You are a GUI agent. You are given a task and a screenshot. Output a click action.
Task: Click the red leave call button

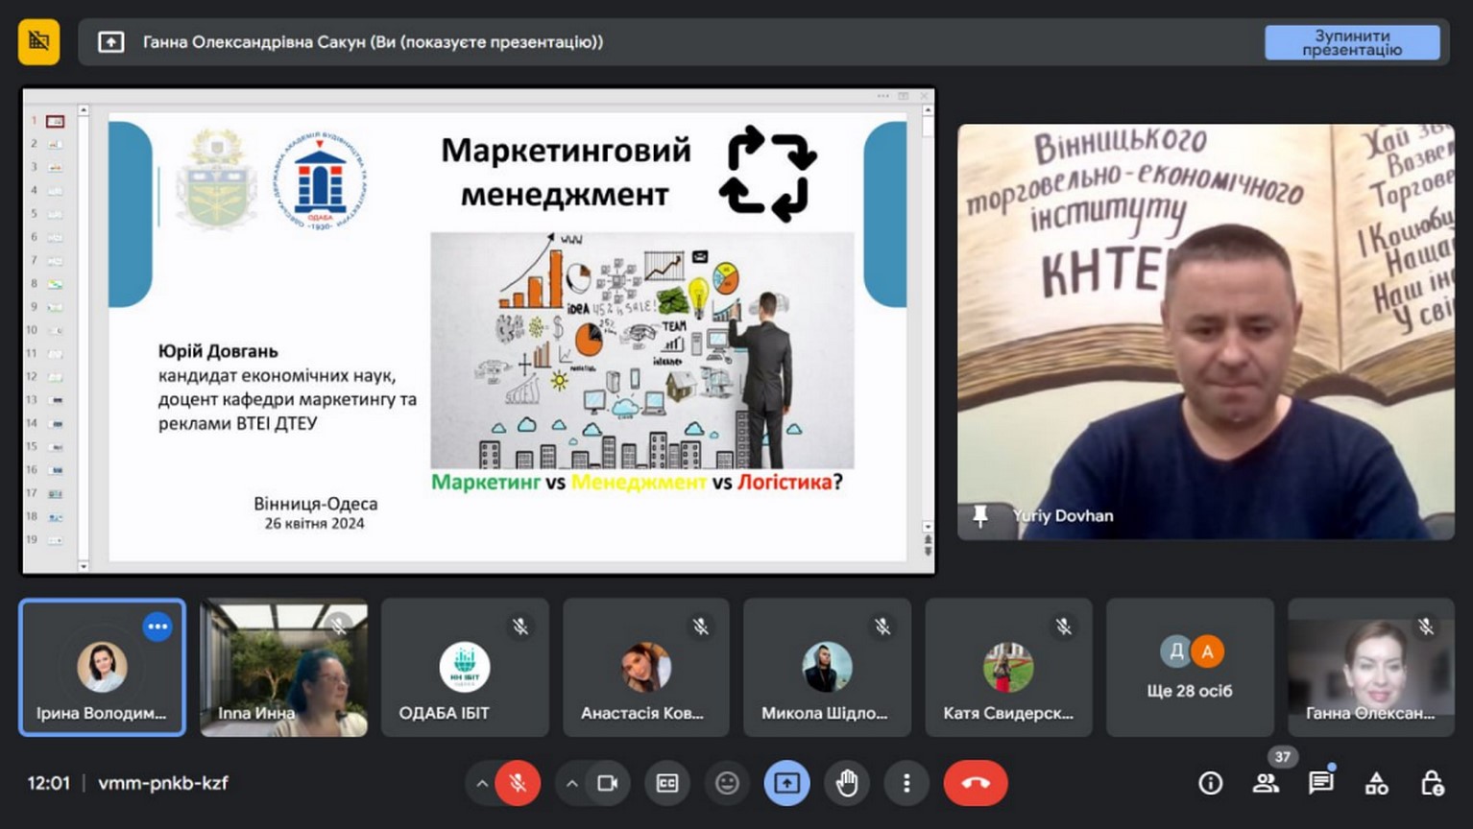click(x=975, y=783)
